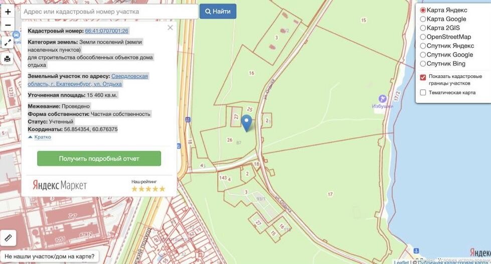Click parcel number 25 on map
Screen dimensions: 491x264
pyautogui.click(x=250, y=109)
